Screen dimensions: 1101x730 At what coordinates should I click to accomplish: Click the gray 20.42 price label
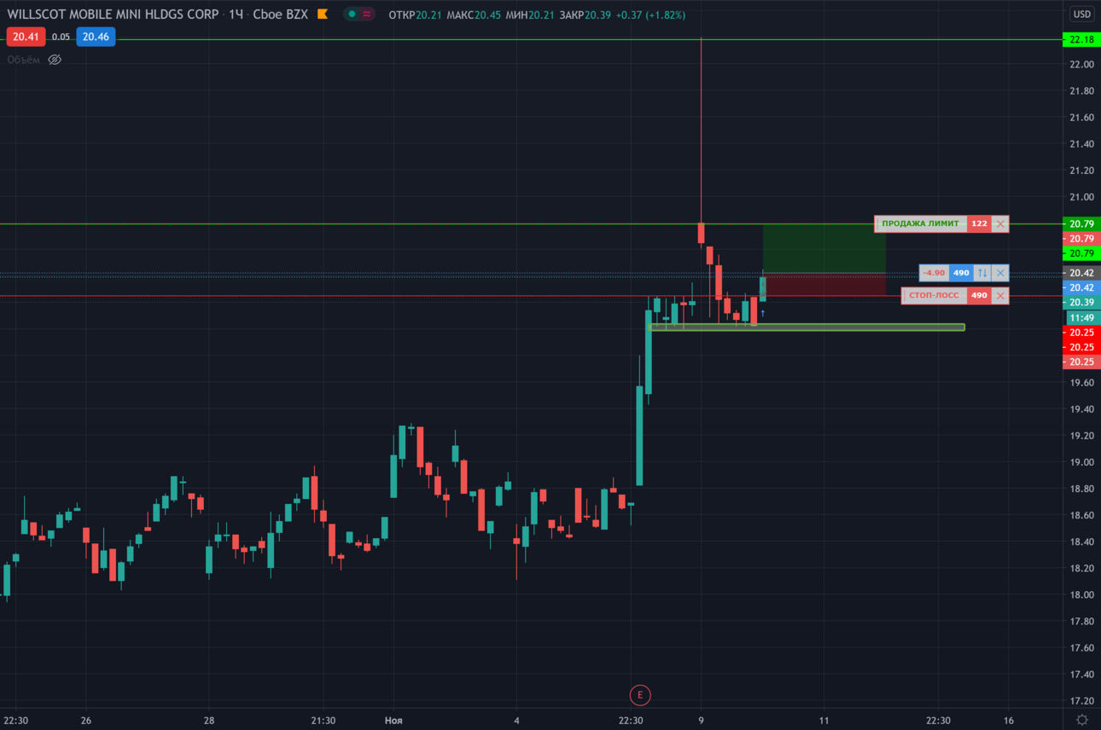pos(1081,273)
